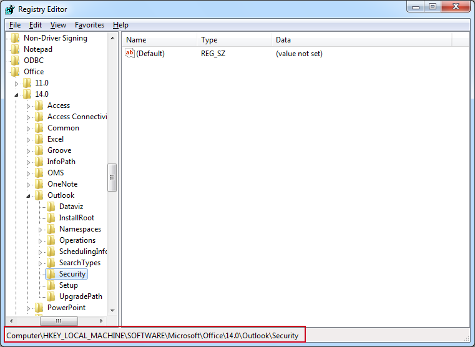475x347 pixels.
Task: Click the 14.0 key folder icon
Action: pyautogui.click(x=27, y=94)
